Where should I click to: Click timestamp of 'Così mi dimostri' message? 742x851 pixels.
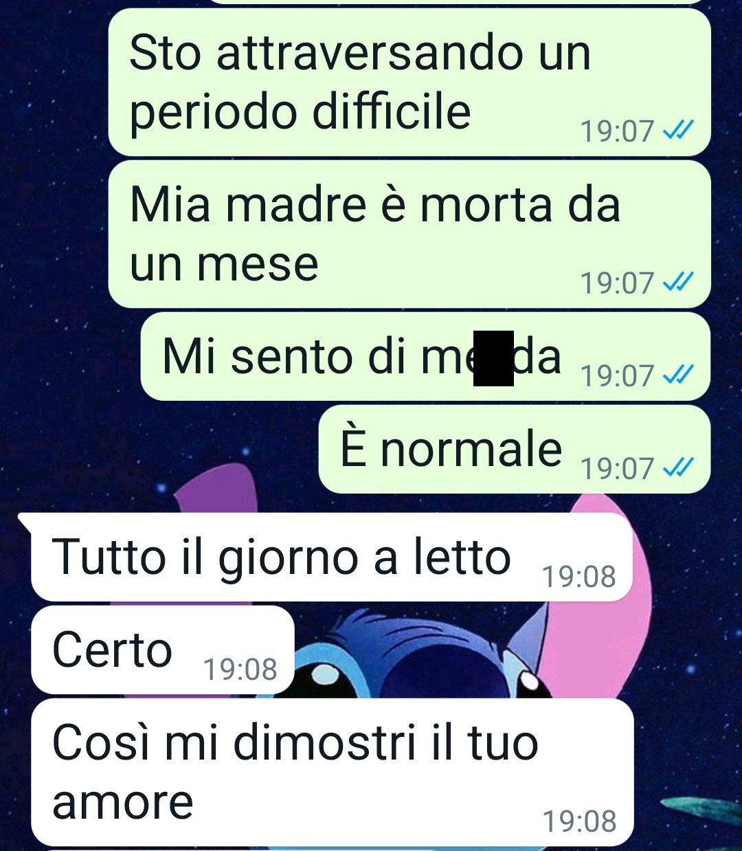pyautogui.click(x=579, y=821)
